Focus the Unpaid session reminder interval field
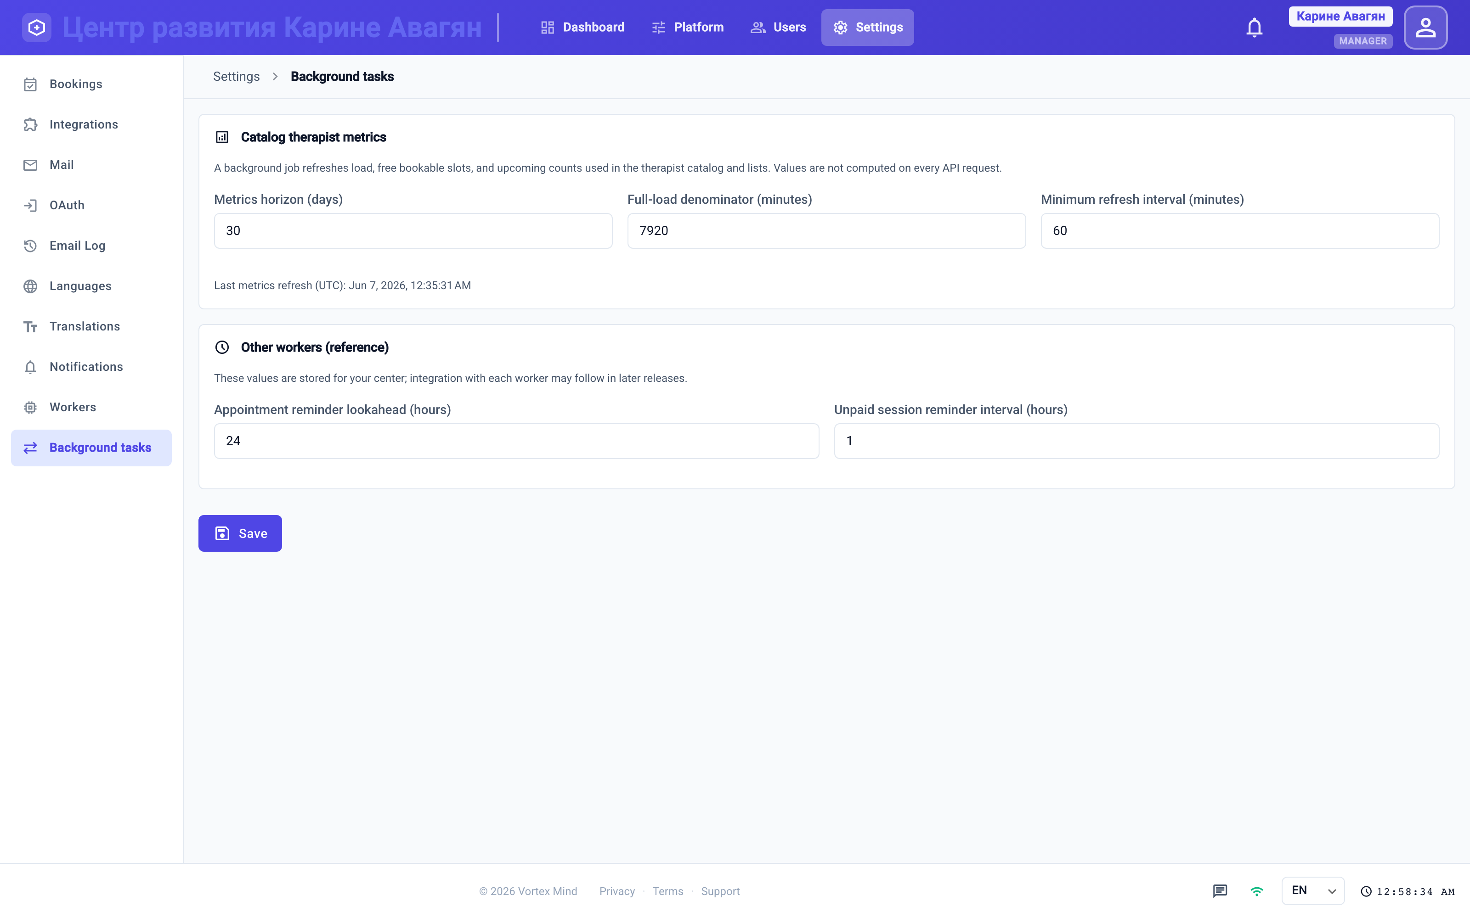The height and width of the screenshot is (918, 1470). [x=1136, y=441]
